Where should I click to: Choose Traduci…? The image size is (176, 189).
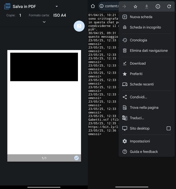(x=147, y=118)
